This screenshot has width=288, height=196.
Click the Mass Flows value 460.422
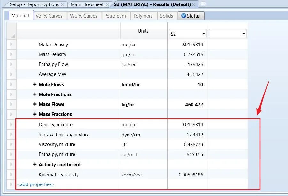pos(194,104)
